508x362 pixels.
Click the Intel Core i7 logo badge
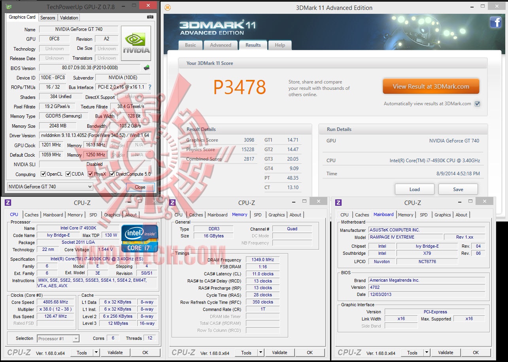coord(140,239)
